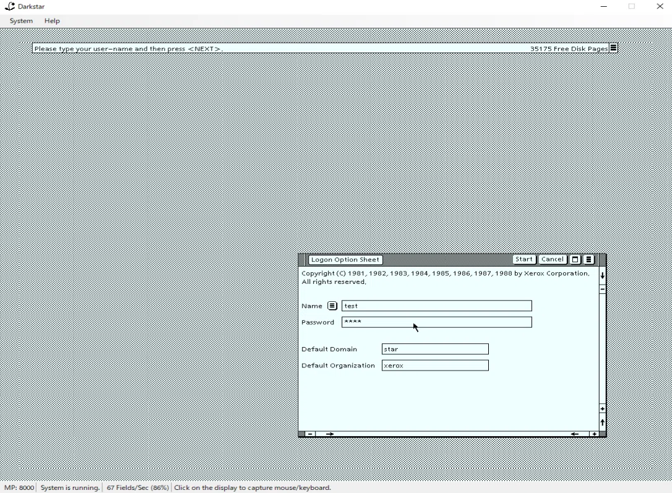The width and height of the screenshot is (672, 493).
Task: Open the System menu
Action: 21,20
